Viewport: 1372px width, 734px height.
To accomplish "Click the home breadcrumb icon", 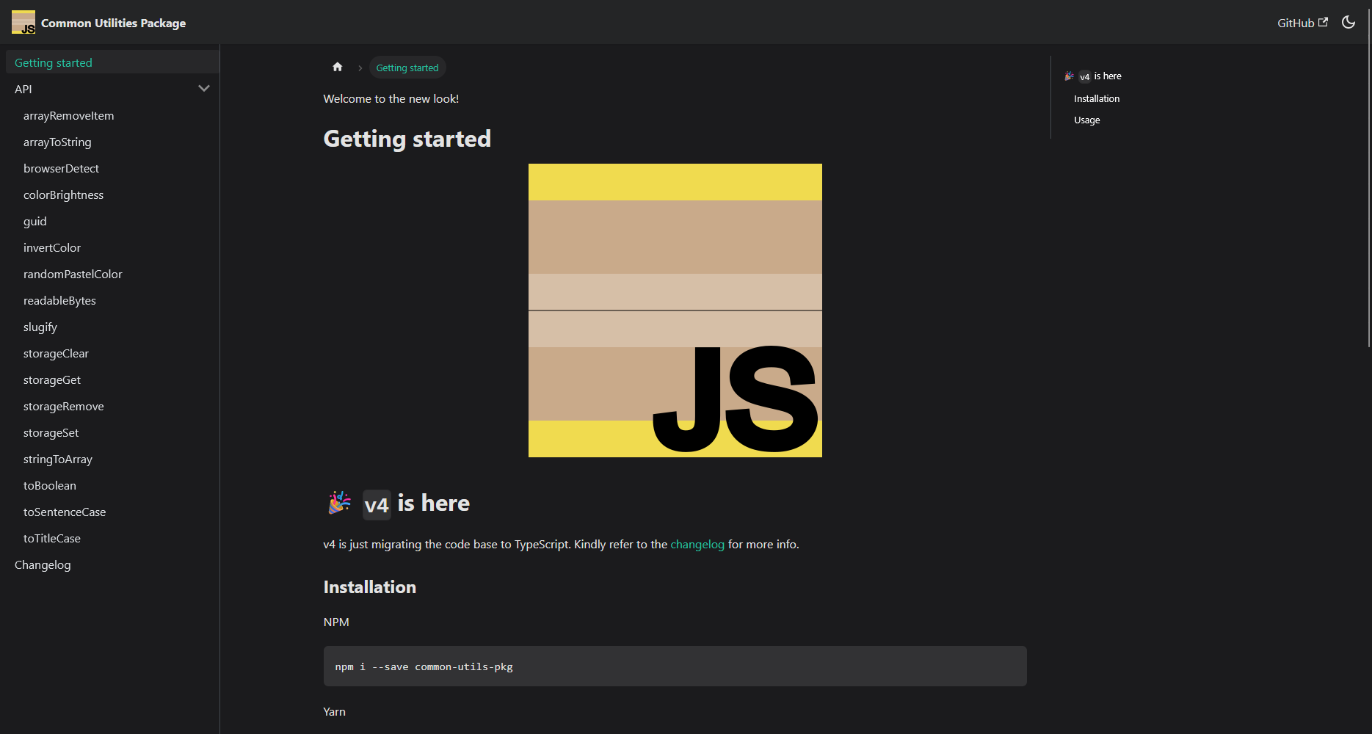I will point(338,67).
